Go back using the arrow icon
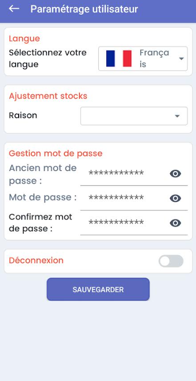 click(14, 9)
